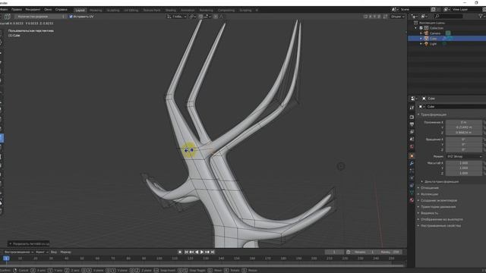Open the Help menu in top bar

(x=61, y=10)
